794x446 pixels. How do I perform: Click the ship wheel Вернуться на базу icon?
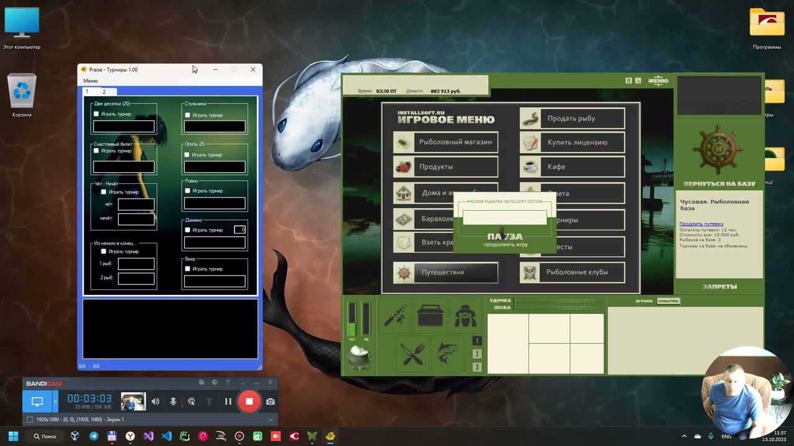click(x=718, y=151)
